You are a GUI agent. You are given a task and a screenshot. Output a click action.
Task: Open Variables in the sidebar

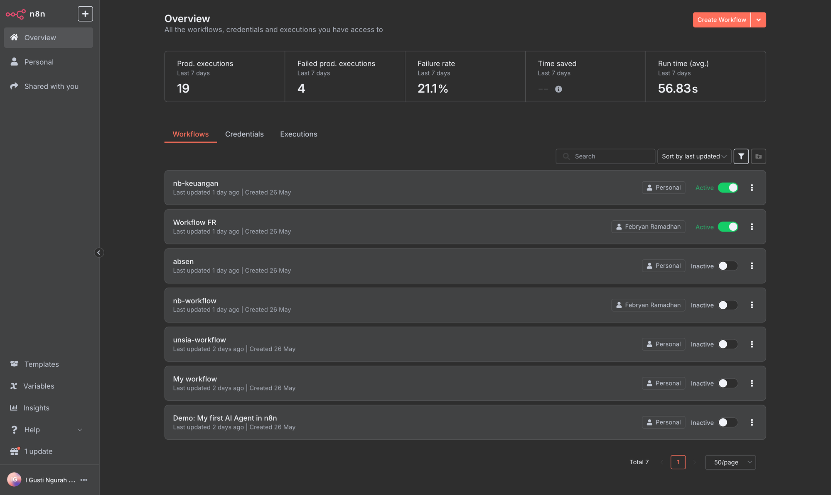tap(39, 386)
